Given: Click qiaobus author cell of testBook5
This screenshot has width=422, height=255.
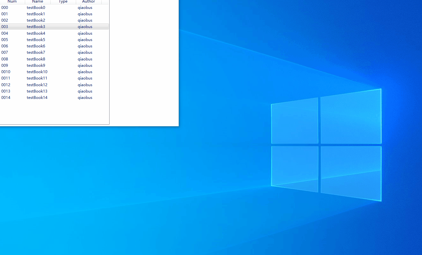Looking at the screenshot, I should coord(85,39).
